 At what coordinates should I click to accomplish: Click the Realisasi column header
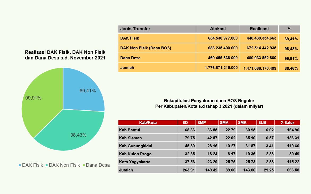259,29
